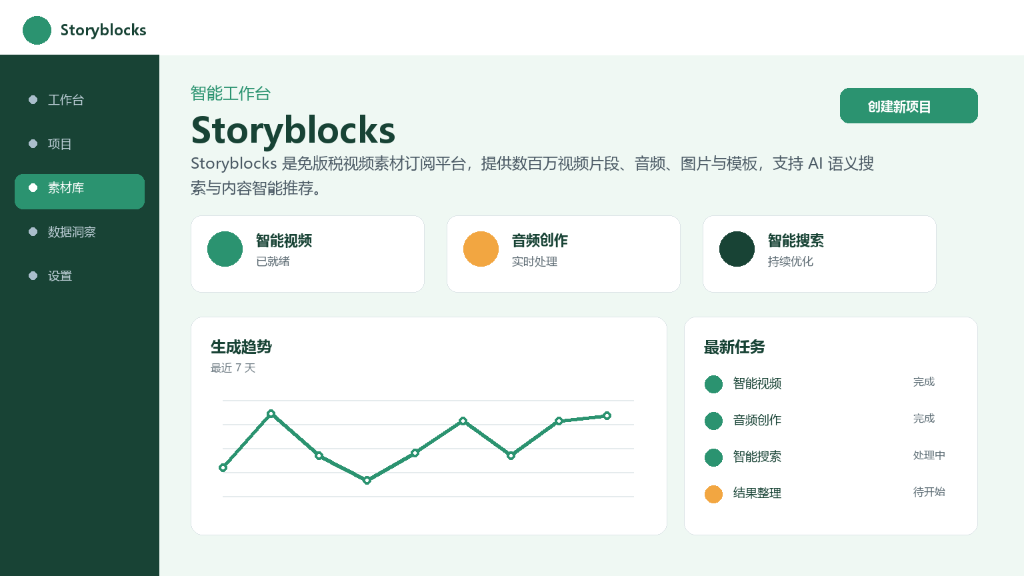Click the Storyblocks green logo circle
1024x576 pixels.
[x=37, y=30]
